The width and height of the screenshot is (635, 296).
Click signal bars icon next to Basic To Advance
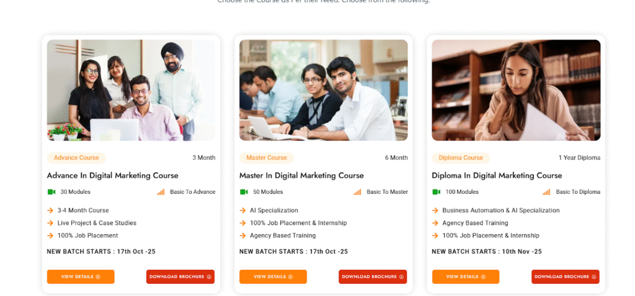point(161,192)
